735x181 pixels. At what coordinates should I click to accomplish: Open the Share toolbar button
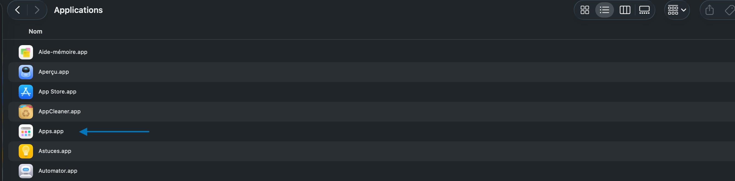(709, 10)
